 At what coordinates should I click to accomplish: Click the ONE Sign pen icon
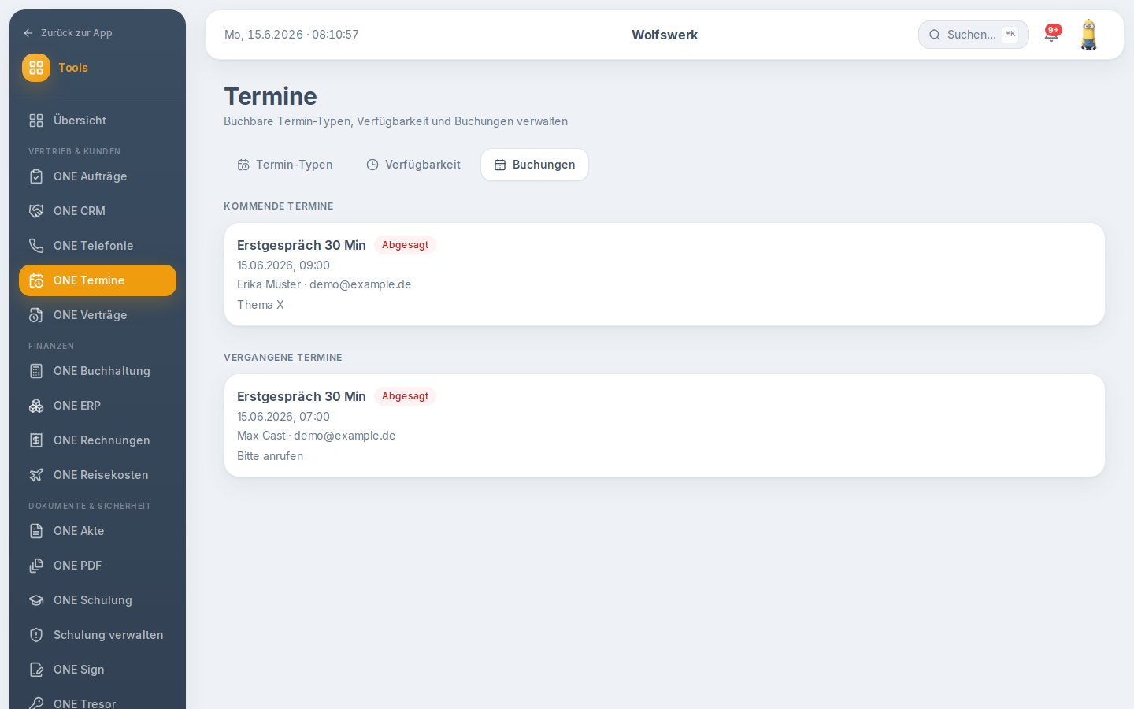[x=36, y=670]
